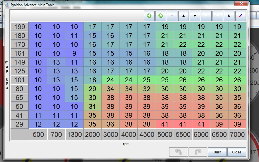Select cell 25 at 101 kPa, 4500 rpm

(147, 80)
